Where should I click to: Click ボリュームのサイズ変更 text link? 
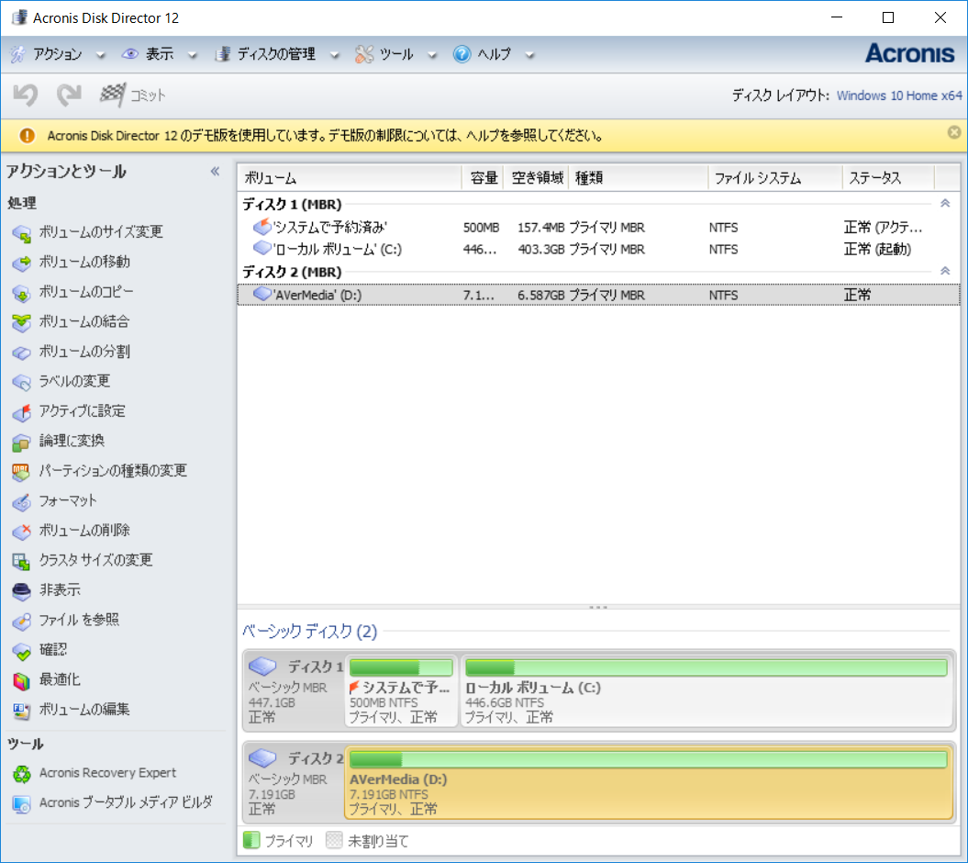[101, 232]
